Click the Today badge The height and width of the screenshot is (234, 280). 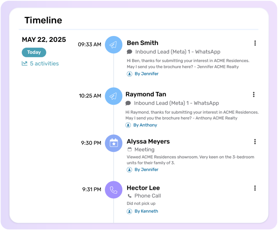point(34,52)
